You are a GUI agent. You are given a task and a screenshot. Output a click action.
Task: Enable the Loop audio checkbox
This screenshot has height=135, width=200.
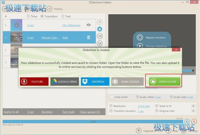[x=112, y=97]
